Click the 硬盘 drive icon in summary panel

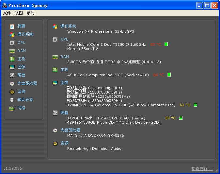click(55, 113)
